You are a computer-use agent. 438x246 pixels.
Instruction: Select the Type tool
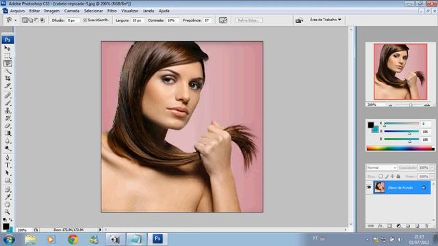(x=8, y=165)
